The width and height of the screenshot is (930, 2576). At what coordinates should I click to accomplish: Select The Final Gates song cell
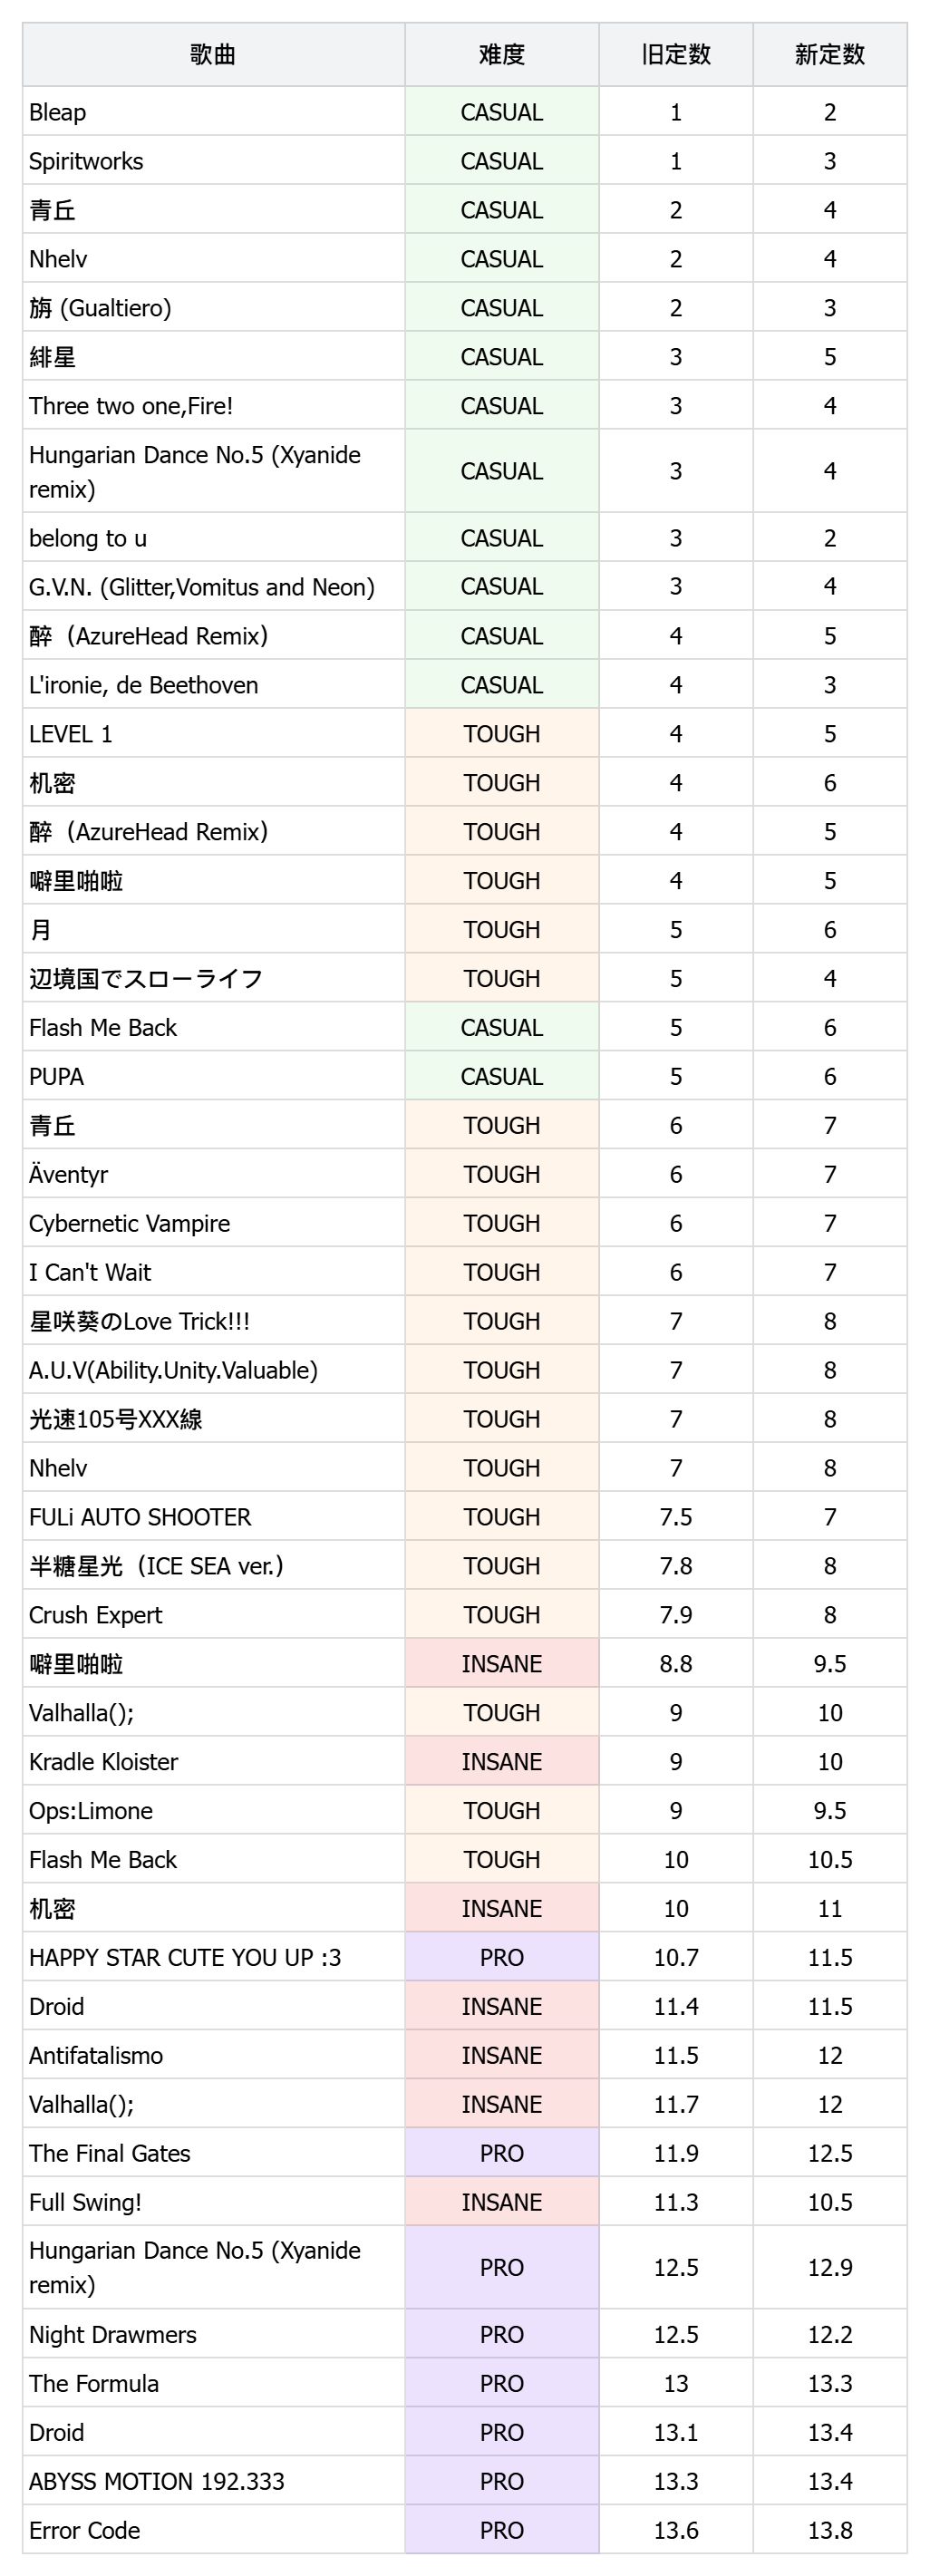pyautogui.click(x=213, y=2154)
